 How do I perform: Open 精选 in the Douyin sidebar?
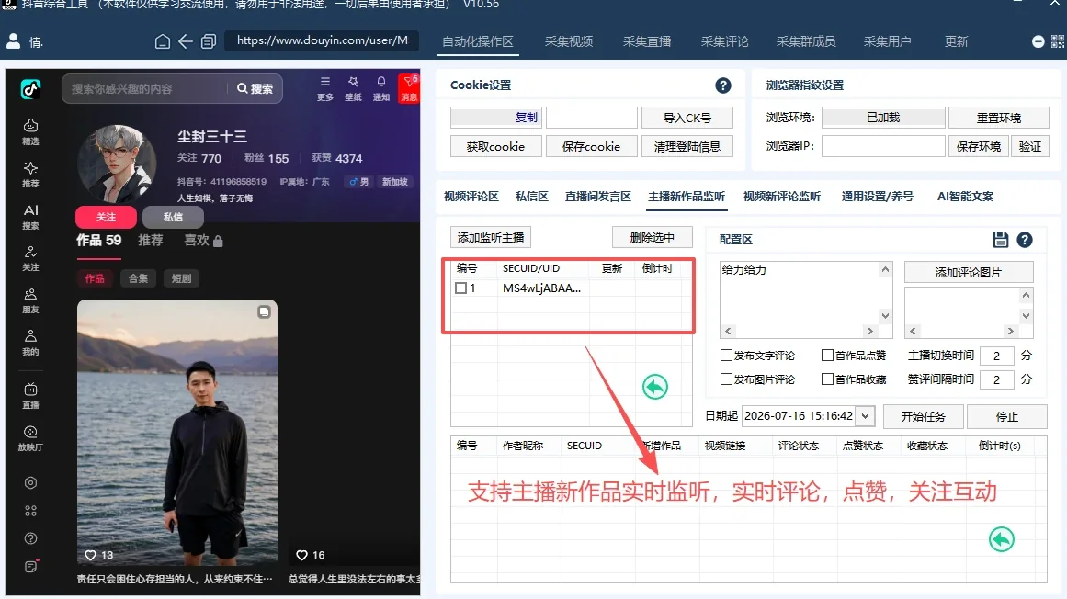(x=30, y=132)
